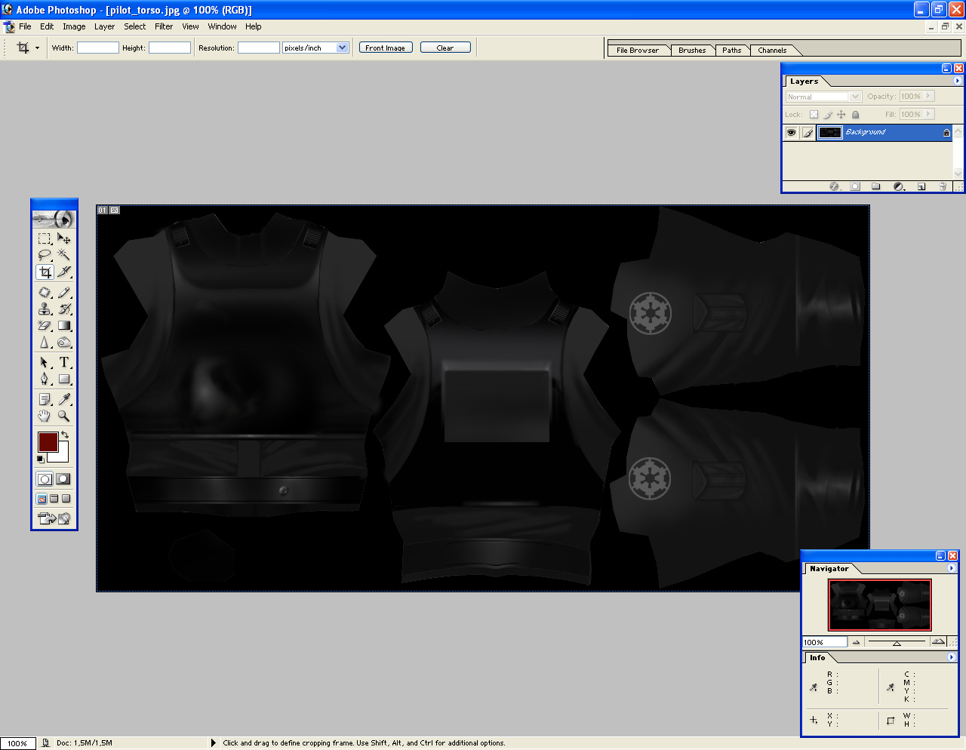This screenshot has width=966, height=750.
Task: Open the Filter menu
Action: pos(164,26)
